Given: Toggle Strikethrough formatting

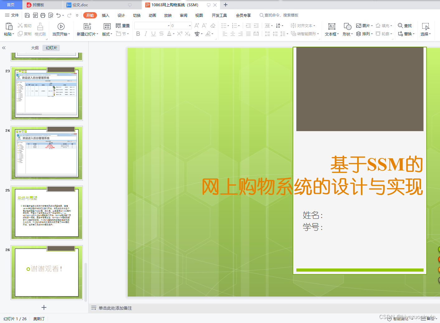Looking at the screenshot, I should [161, 34].
